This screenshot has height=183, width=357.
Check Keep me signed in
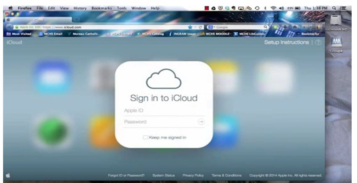(x=145, y=137)
